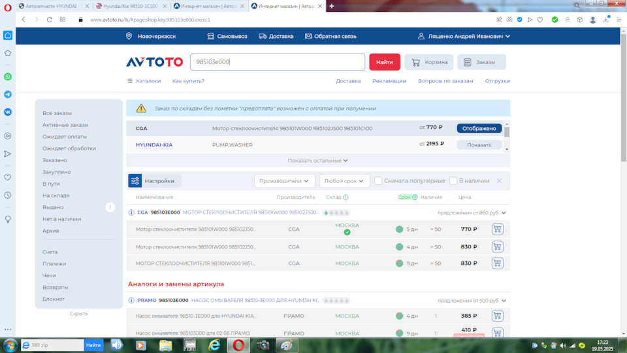Click HYUNDAI-KIA brand link
627x353 pixels.
tap(154, 145)
